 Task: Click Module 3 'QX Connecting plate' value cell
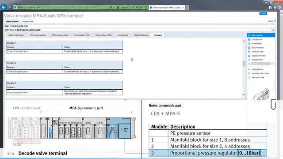93,92
